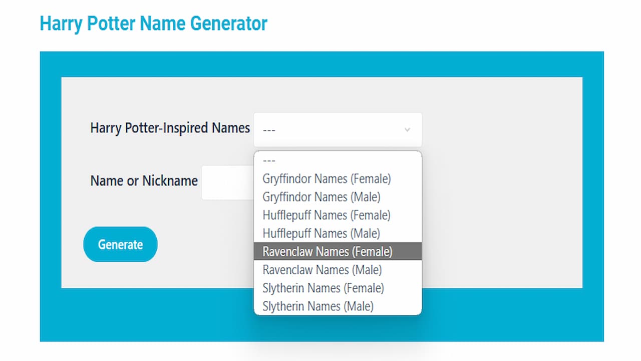The height and width of the screenshot is (361, 641).
Task: Click the Name or Nickname label
Action: [144, 180]
